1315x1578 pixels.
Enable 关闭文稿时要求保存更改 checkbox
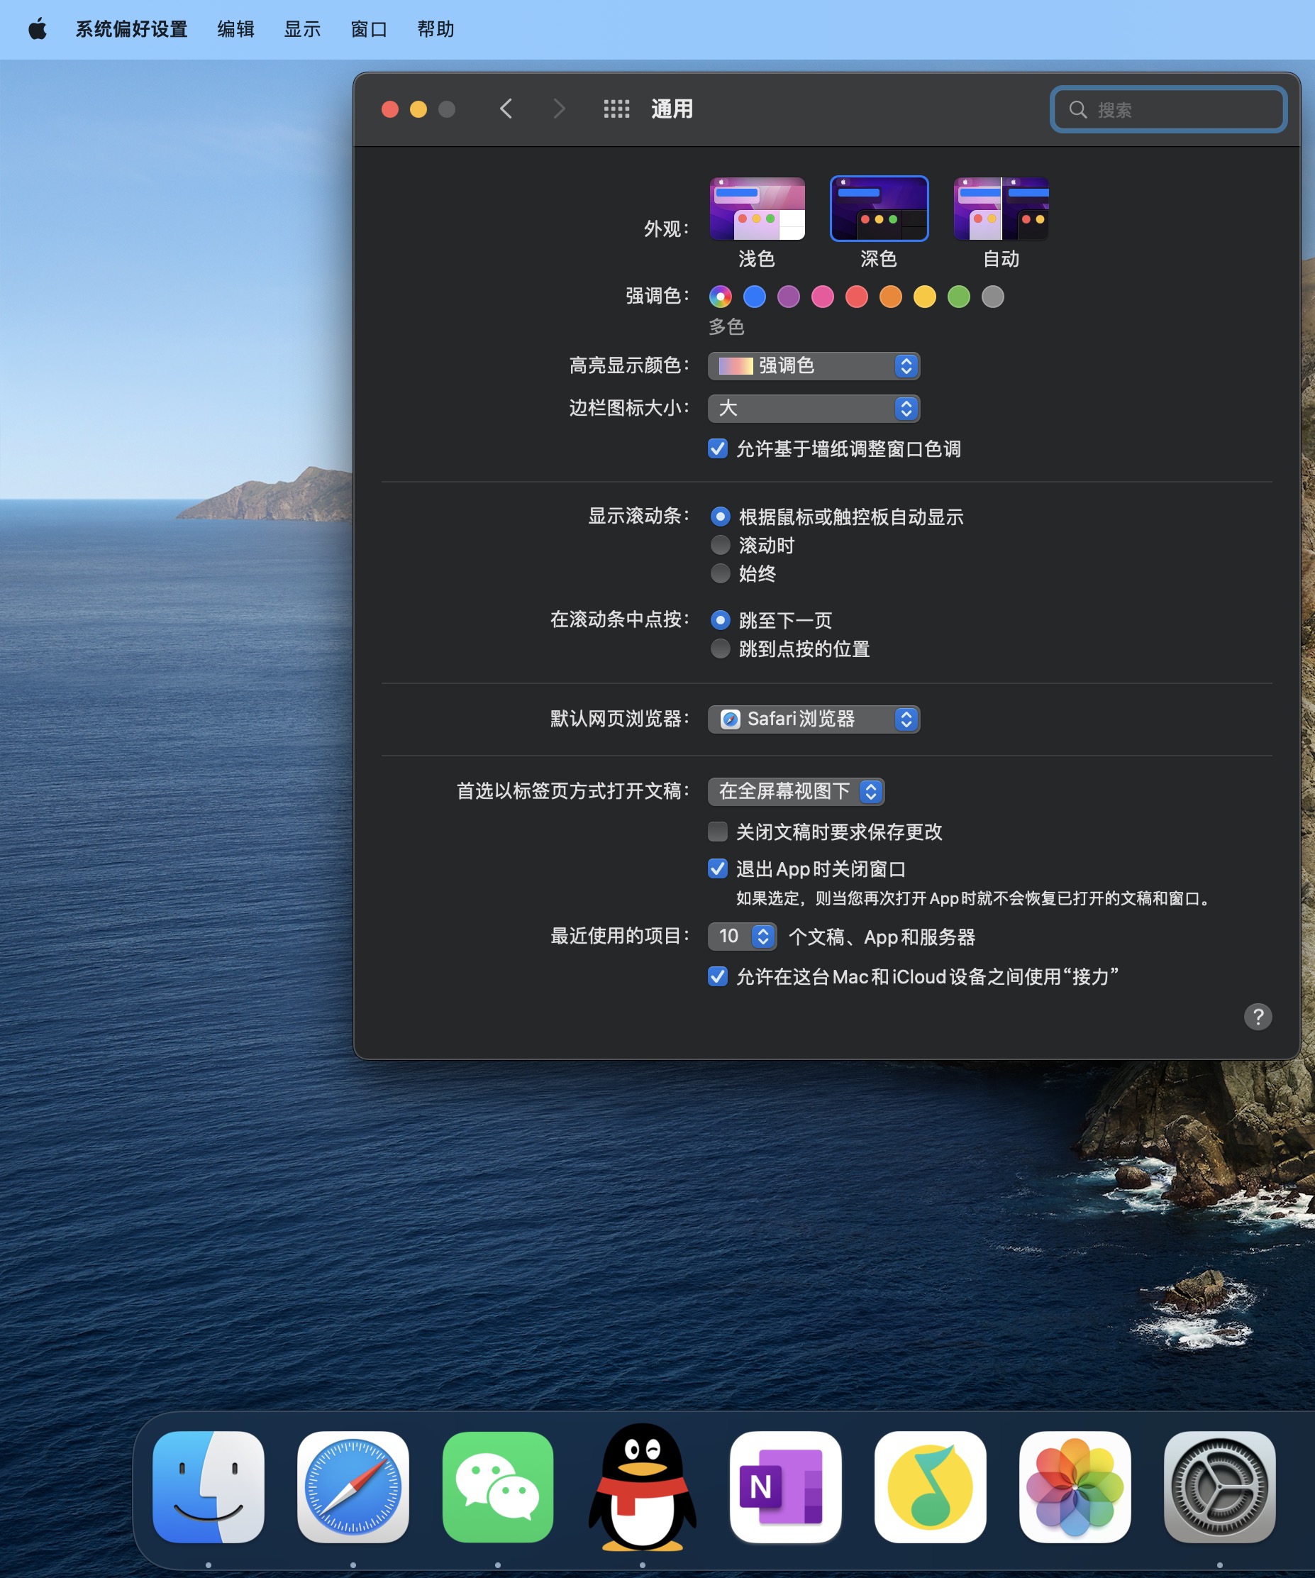point(718,831)
